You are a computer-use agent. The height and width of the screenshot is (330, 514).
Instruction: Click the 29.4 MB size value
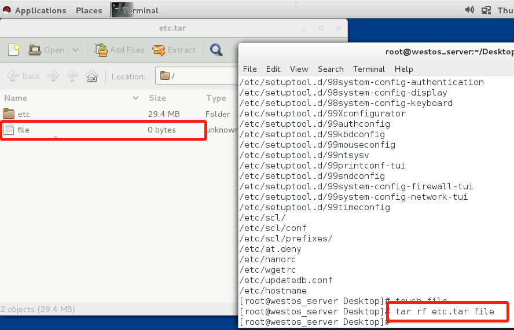click(x=164, y=114)
